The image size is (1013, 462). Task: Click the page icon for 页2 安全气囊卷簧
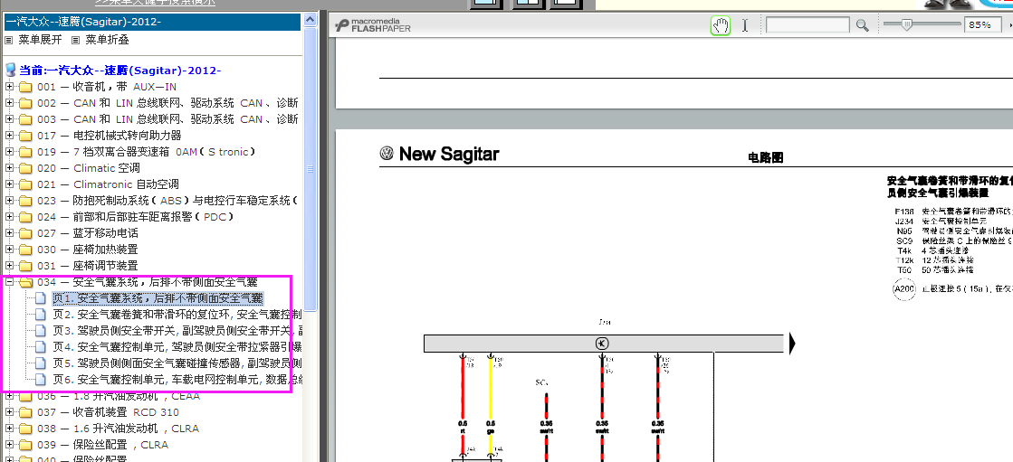tap(41, 315)
